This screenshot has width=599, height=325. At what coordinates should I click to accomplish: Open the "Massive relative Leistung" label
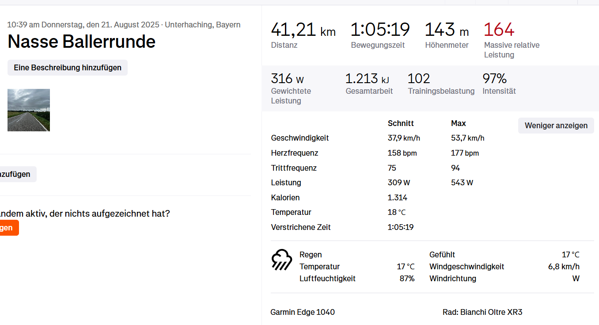(x=512, y=50)
